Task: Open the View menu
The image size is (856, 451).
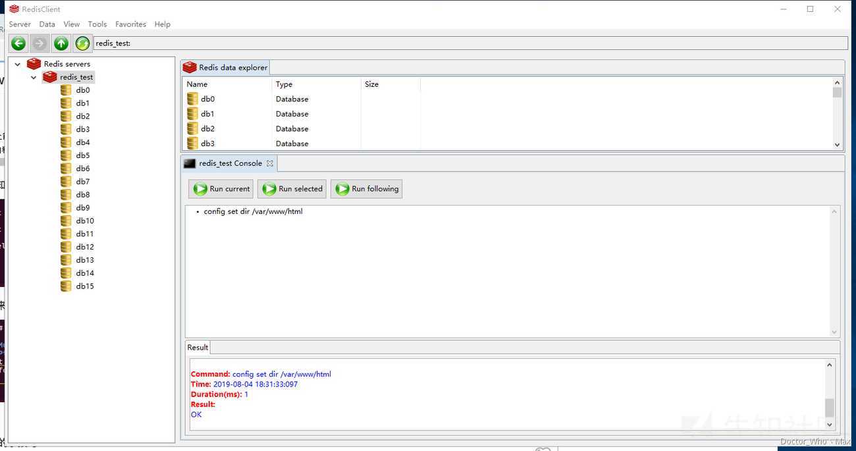Action: click(x=71, y=24)
